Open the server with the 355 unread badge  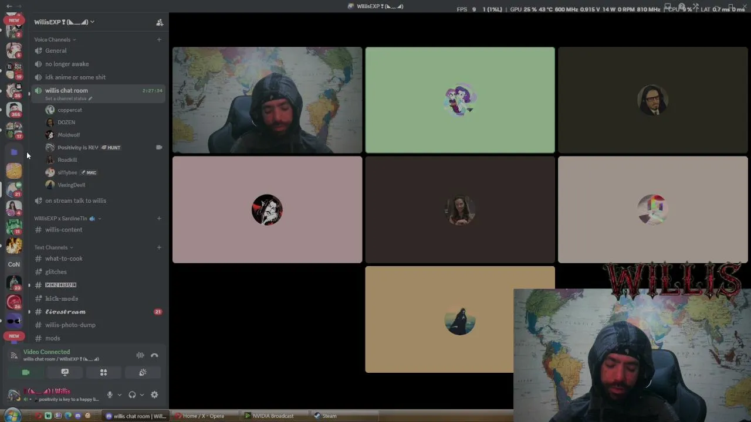click(14, 110)
